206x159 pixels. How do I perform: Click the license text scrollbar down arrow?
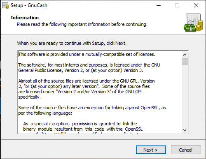click(x=185, y=130)
